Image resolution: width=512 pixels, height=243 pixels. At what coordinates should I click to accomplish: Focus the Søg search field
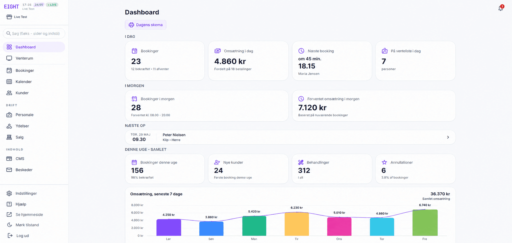tap(34, 33)
